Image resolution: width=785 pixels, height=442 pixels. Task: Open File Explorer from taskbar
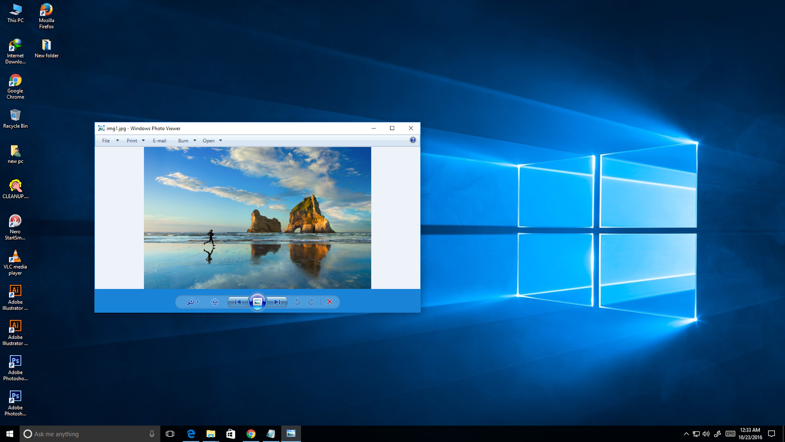[211, 434]
